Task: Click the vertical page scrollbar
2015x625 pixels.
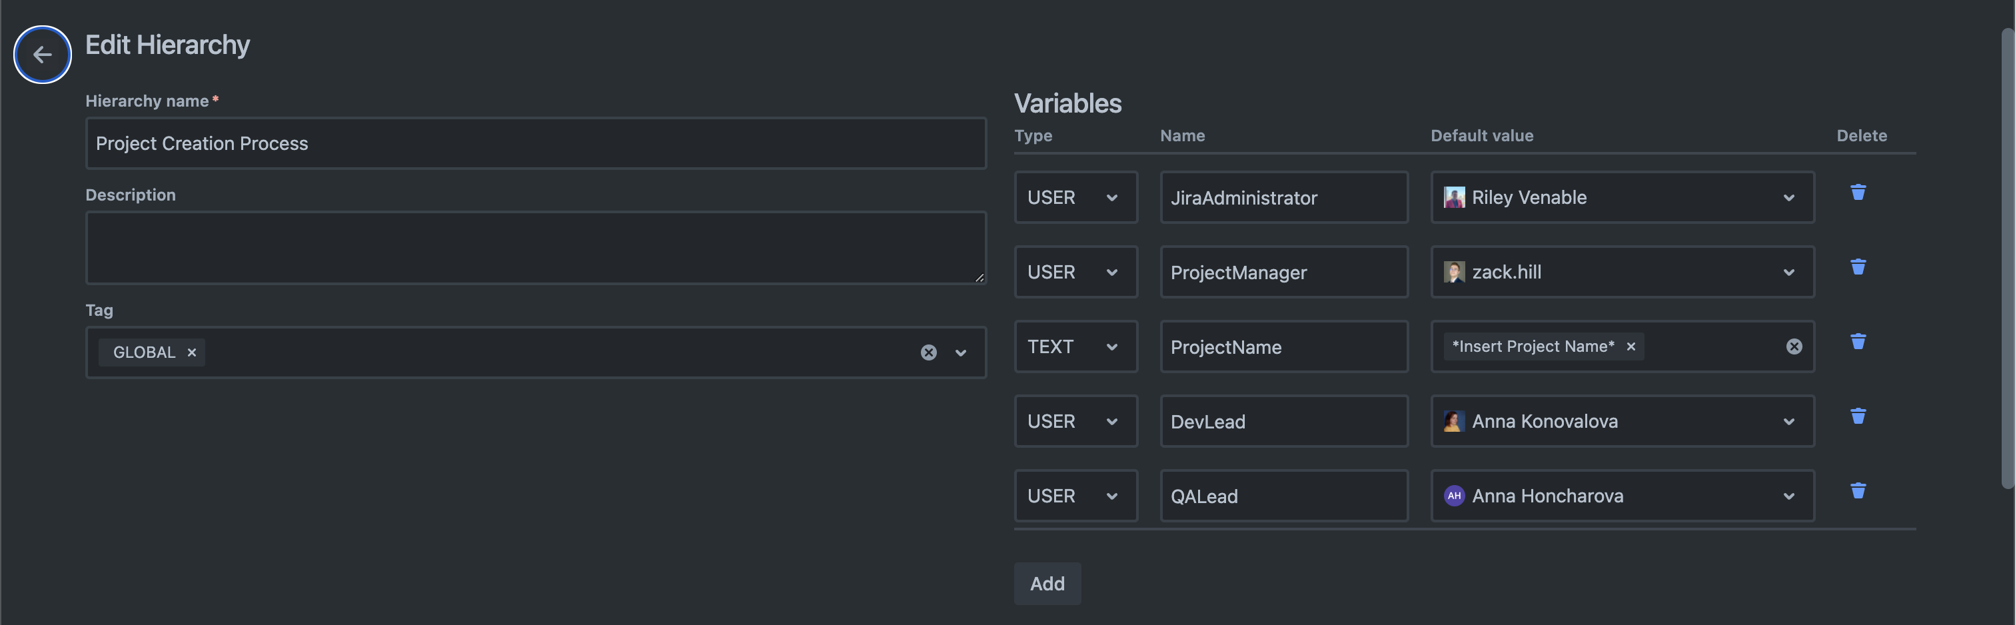Action: click(2007, 258)
